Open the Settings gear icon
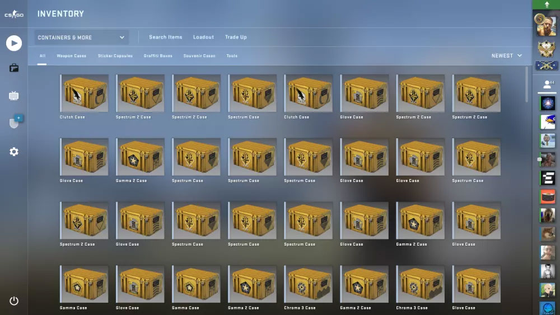 point(14,152)
